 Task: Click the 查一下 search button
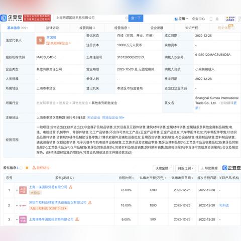point(136,18)
